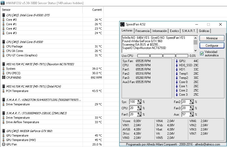
Task: Open the S.M.A.R.T. tab in SpeedFan
Action: 189,31
